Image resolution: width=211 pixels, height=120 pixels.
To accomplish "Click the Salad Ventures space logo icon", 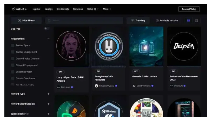I will pos(134,86).
